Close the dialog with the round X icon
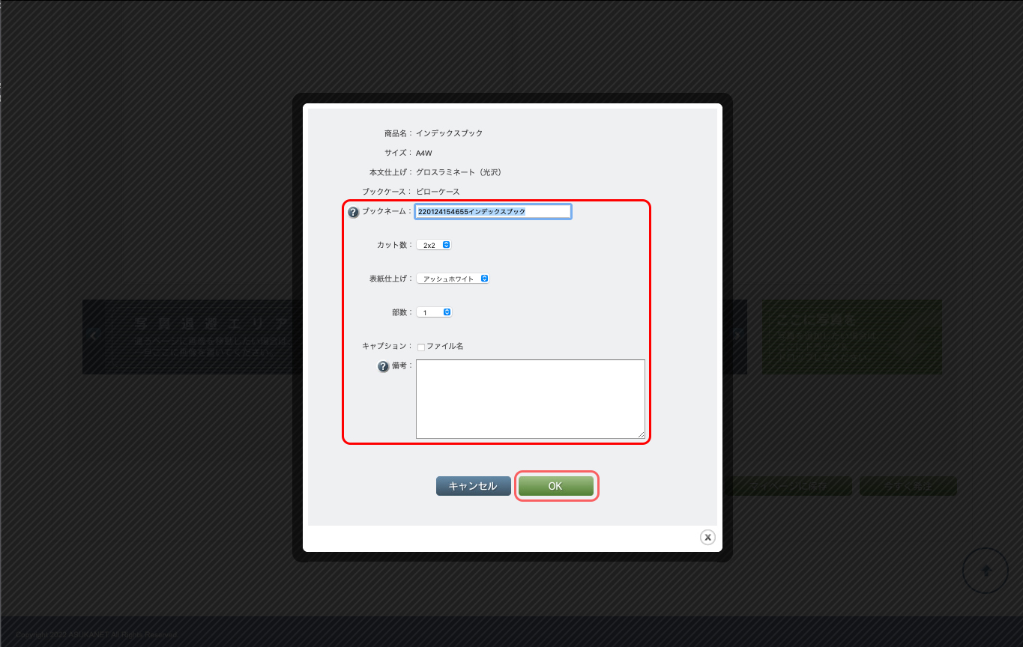The height and width of the screenshot is (647, 1023). 707,537
